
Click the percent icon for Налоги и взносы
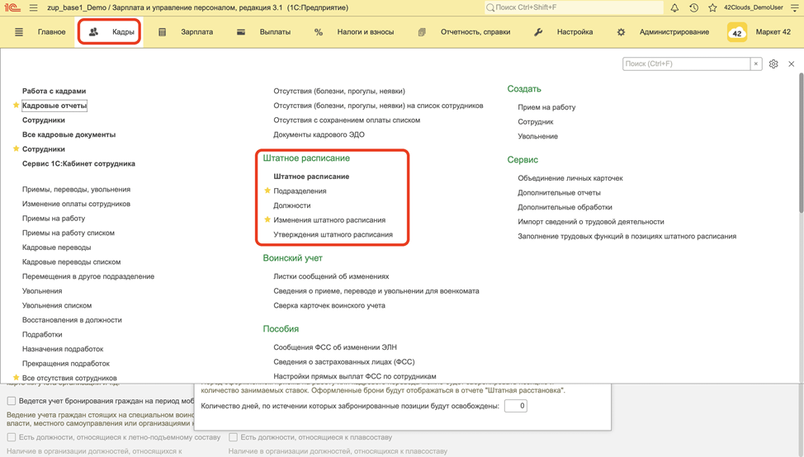point(319,32)
